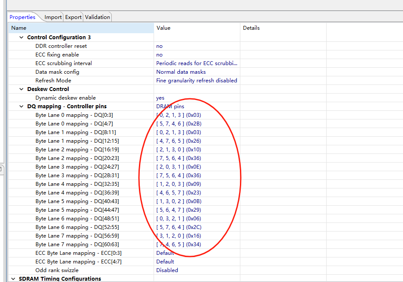This screenshot has width=403, height=282.
Task: Collapse the SDRAM Timing Configurations group
Action: 13,279
